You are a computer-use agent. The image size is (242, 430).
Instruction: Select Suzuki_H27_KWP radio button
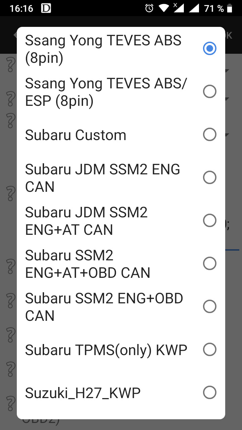pos(209,393)
